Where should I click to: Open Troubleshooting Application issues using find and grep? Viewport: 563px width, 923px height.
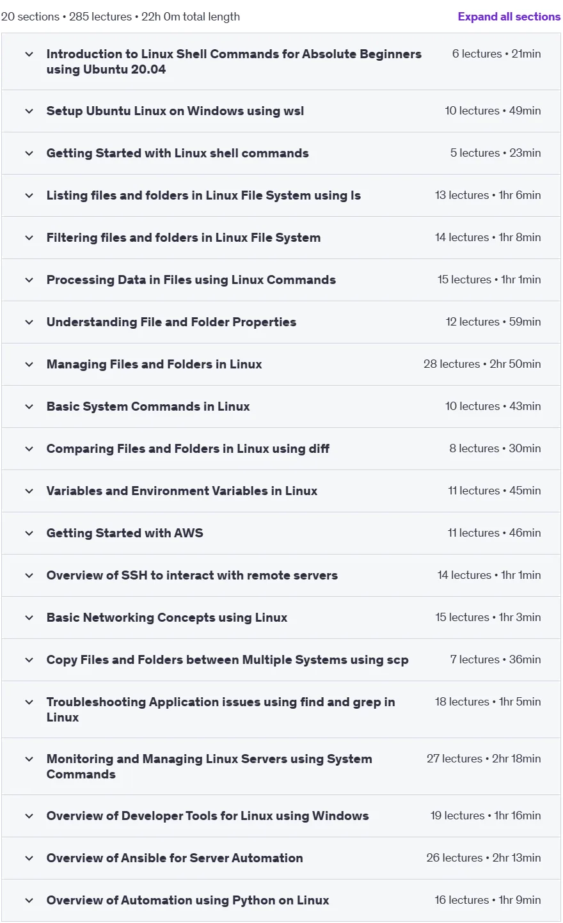pos(221,709)
